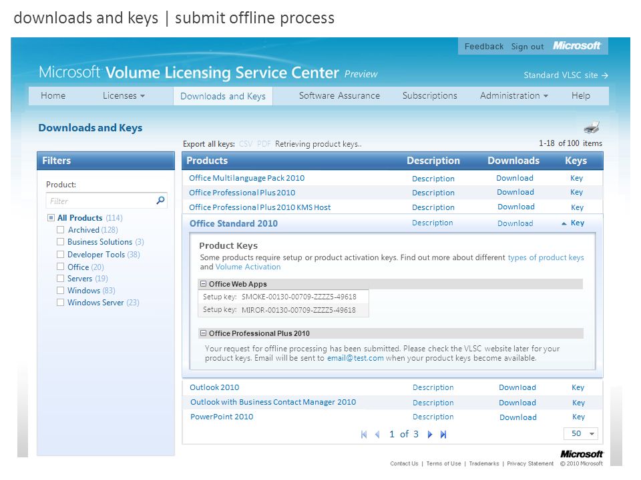Check the Windows filter checkbox

point(60,290)
